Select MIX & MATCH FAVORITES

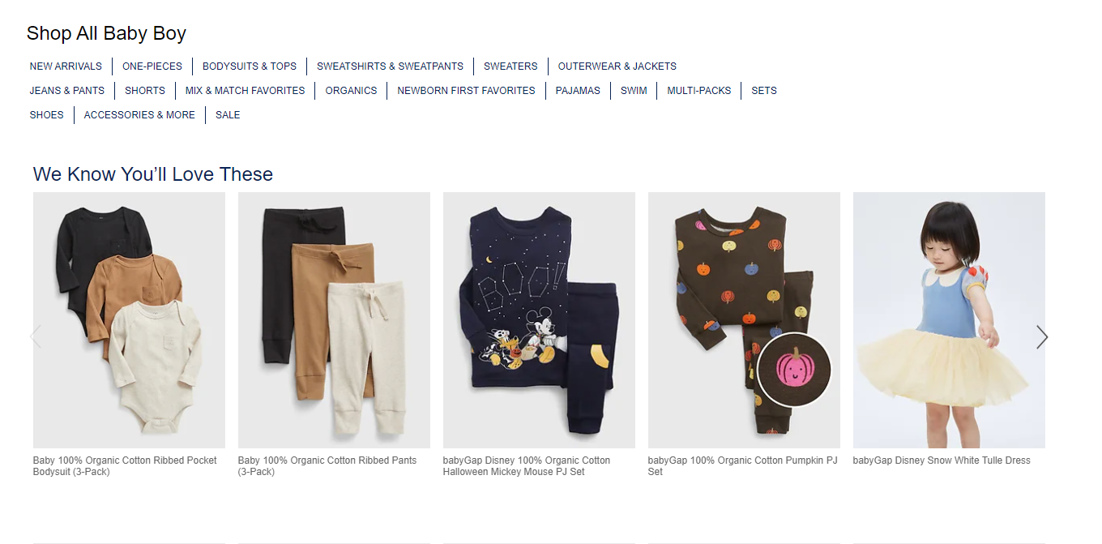pos(245,91)
